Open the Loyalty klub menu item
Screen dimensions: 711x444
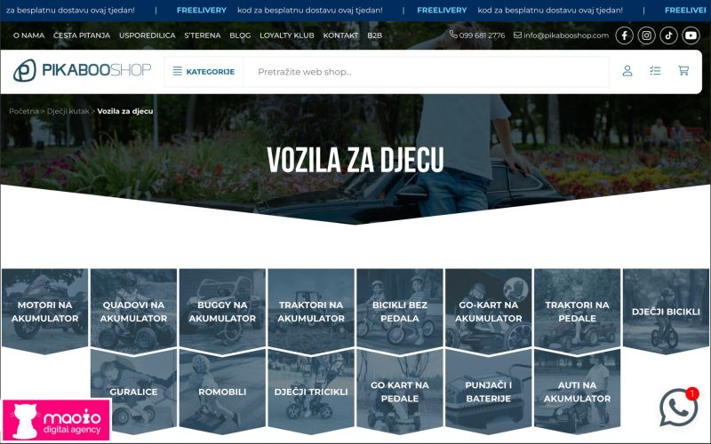(287, 36)
